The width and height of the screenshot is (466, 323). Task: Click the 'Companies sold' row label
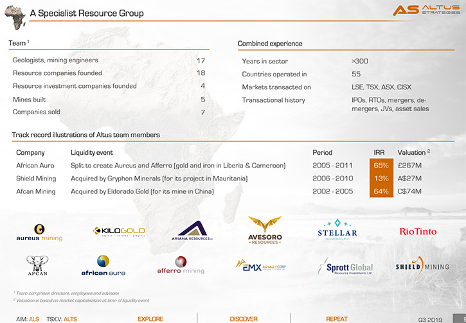(36, 112)
